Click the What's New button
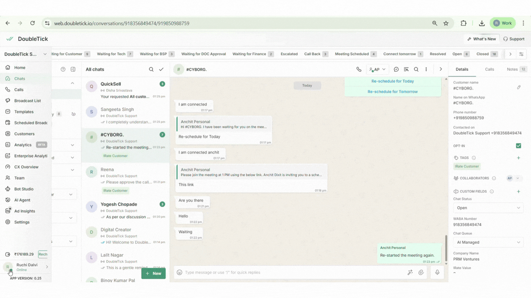This screenshot has height=298, width=531. [x=481, y=39]
